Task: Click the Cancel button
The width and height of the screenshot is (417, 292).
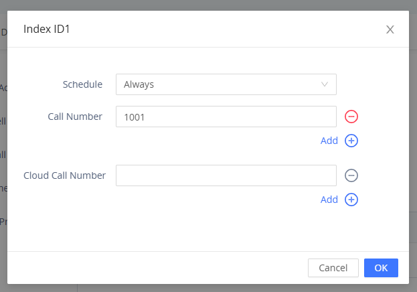Action: click(333, 268)
